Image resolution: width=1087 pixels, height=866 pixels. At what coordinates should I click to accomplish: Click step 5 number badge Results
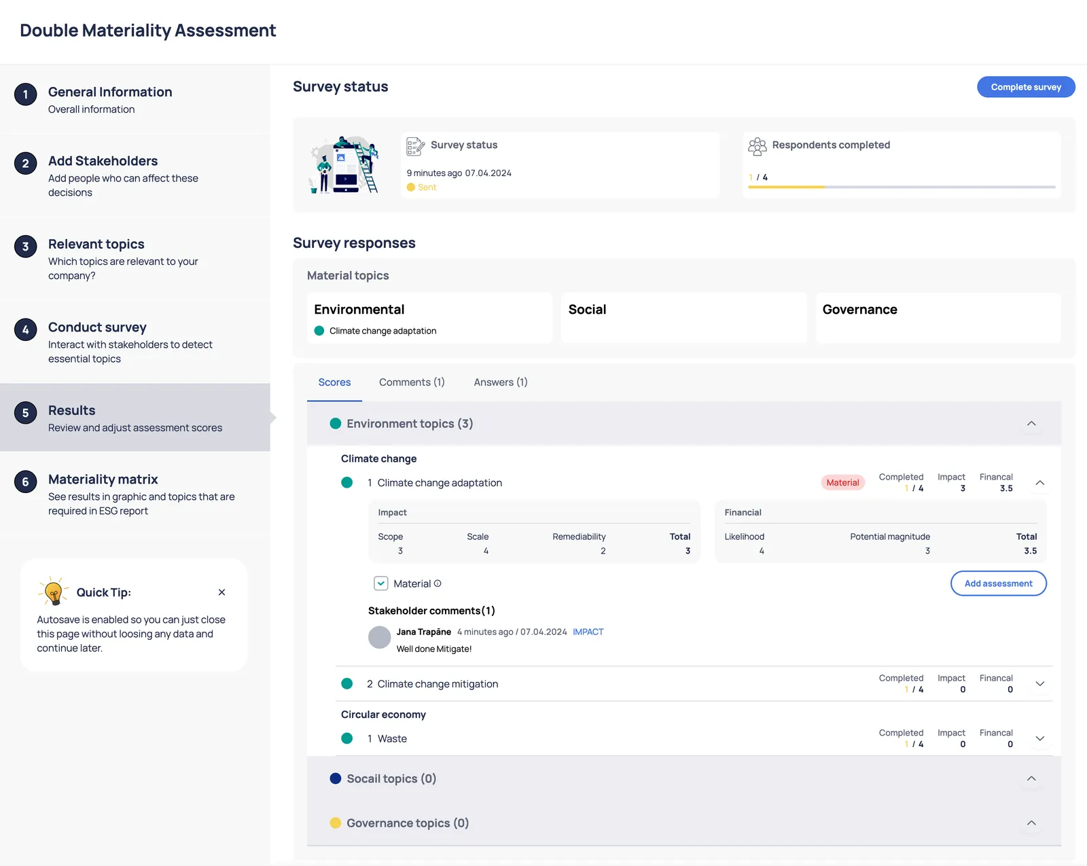[x=25, y=413]
